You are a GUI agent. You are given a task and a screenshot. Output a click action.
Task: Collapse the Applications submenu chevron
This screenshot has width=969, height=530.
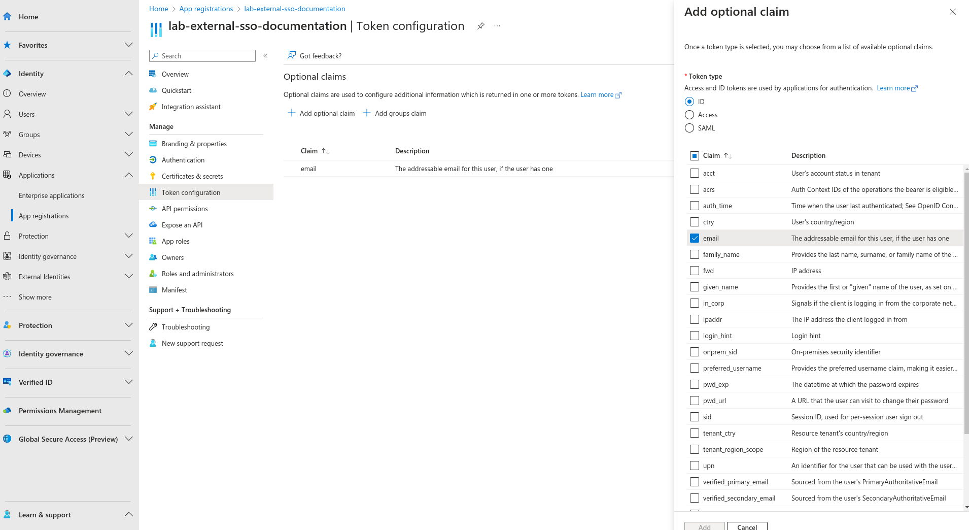[129, 175]
